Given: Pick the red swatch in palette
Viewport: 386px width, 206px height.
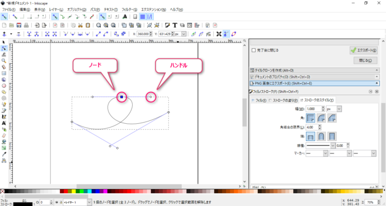Looking at the screenshot, I should pyautogui.click(x=65, y=191).
